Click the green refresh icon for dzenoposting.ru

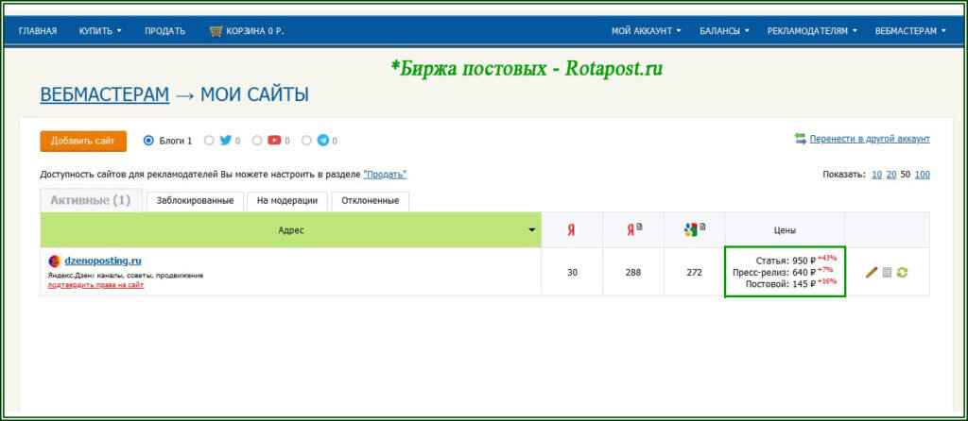tap(902, 272)
